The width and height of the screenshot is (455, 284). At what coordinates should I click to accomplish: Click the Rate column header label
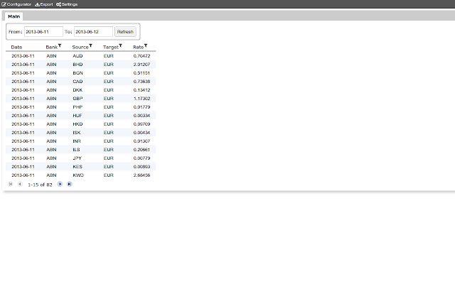[138, 47]
